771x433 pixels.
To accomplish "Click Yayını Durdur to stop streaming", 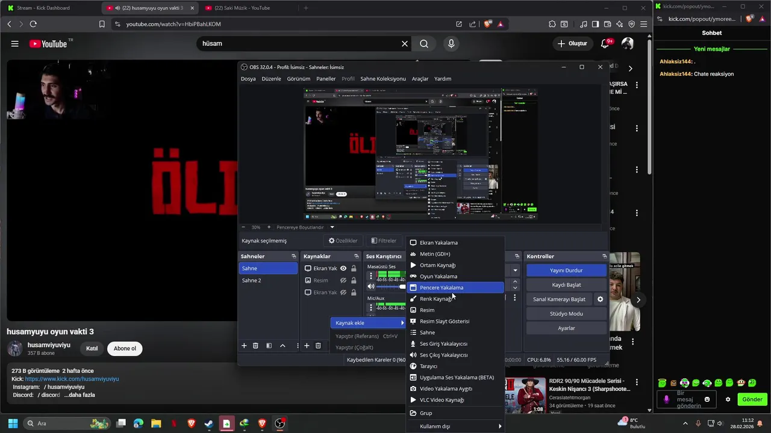I will coord(566,271).
